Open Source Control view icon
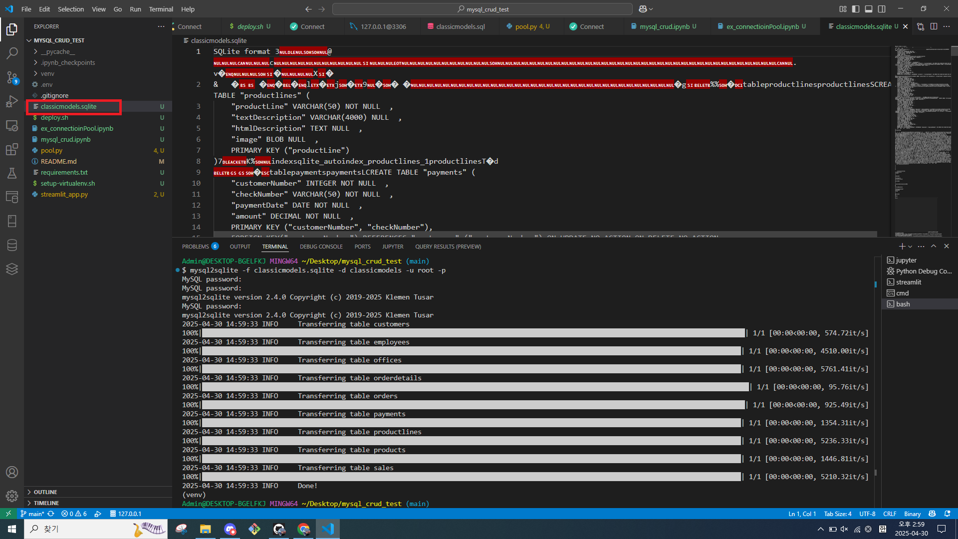958x539 pixels. pyautogui.click(x=12, y=77)
